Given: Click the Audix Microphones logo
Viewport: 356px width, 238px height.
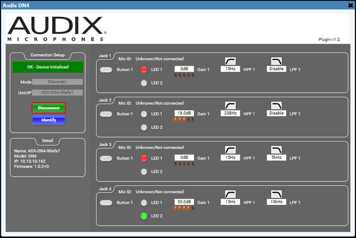Looking at the screenshot, I should pyautogui.click(x=57, y=29).
